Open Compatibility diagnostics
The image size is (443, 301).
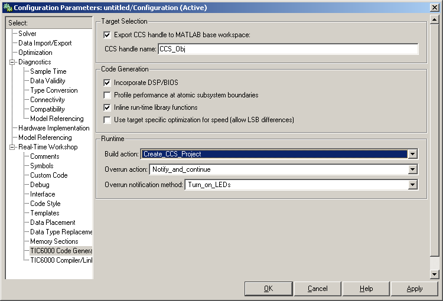click(x=47, y=109)
